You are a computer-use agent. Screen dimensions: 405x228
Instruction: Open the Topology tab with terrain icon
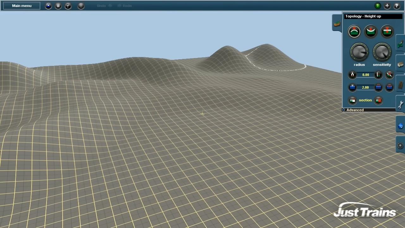click(337, 23)
